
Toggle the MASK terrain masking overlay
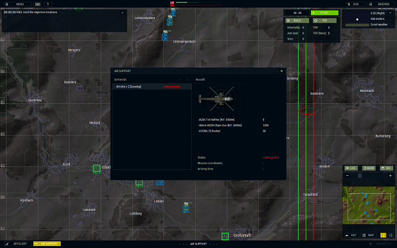369,168
